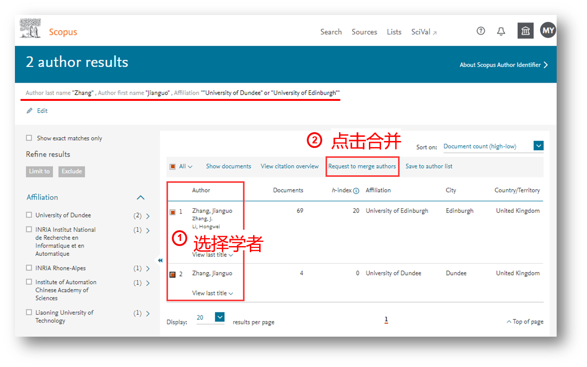Click the pencil icon beside Edit

29,111
